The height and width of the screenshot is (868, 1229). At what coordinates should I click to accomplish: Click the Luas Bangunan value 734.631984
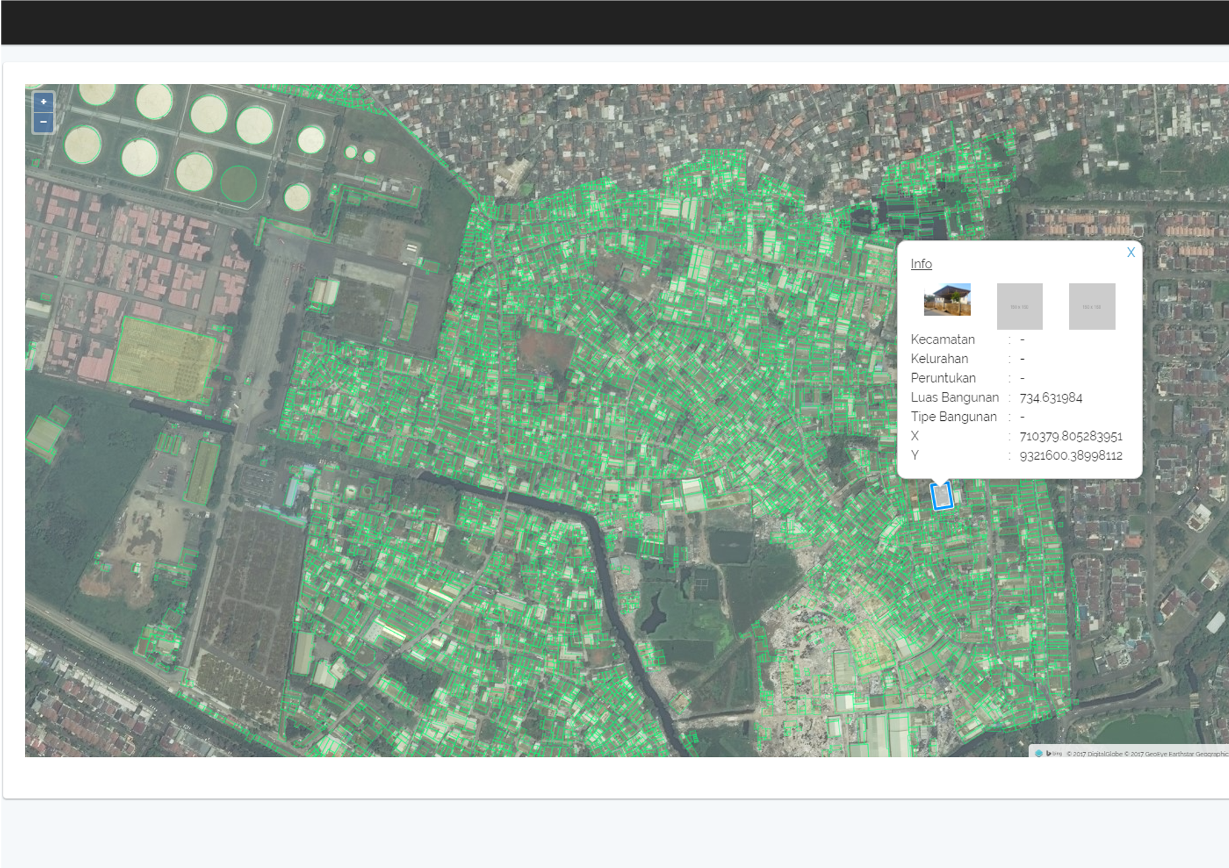pyautogui.click(x=1051, y=398)
